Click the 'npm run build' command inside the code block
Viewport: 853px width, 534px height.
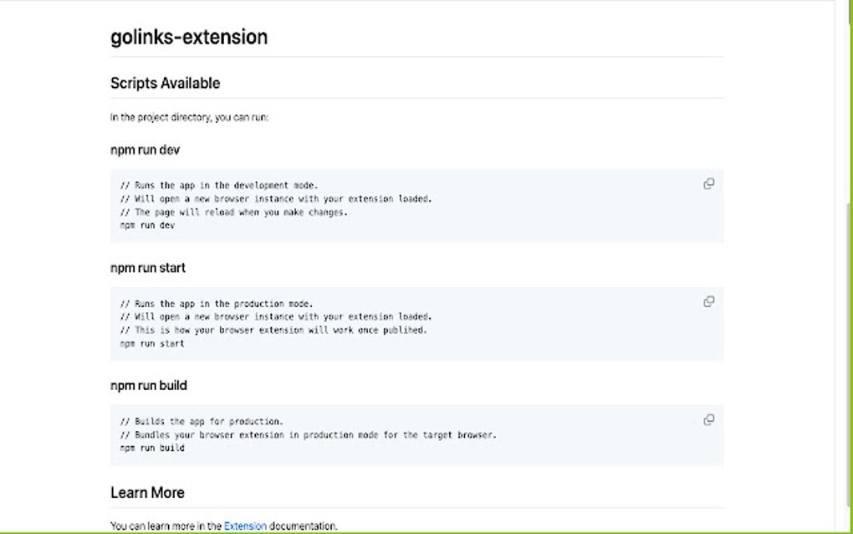[x=152, y=449]
